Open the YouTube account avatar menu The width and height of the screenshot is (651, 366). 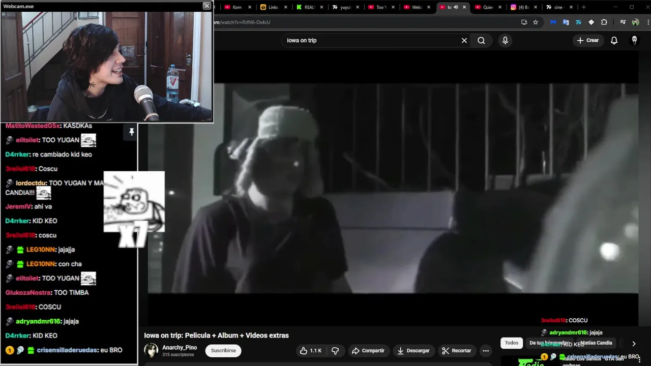tap(634, 40)
